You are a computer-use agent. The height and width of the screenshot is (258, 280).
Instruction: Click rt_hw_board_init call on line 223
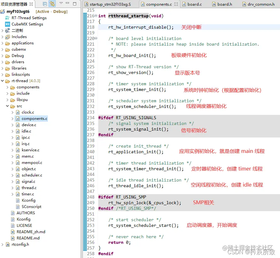[x=132, y=55]
